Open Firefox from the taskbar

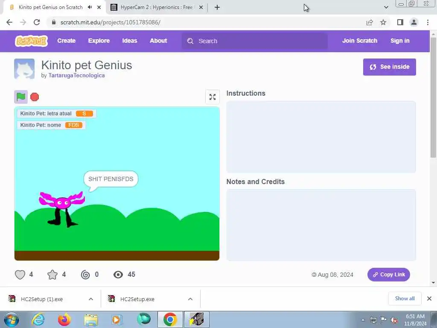pyautogui.click(x=64, y=319)
